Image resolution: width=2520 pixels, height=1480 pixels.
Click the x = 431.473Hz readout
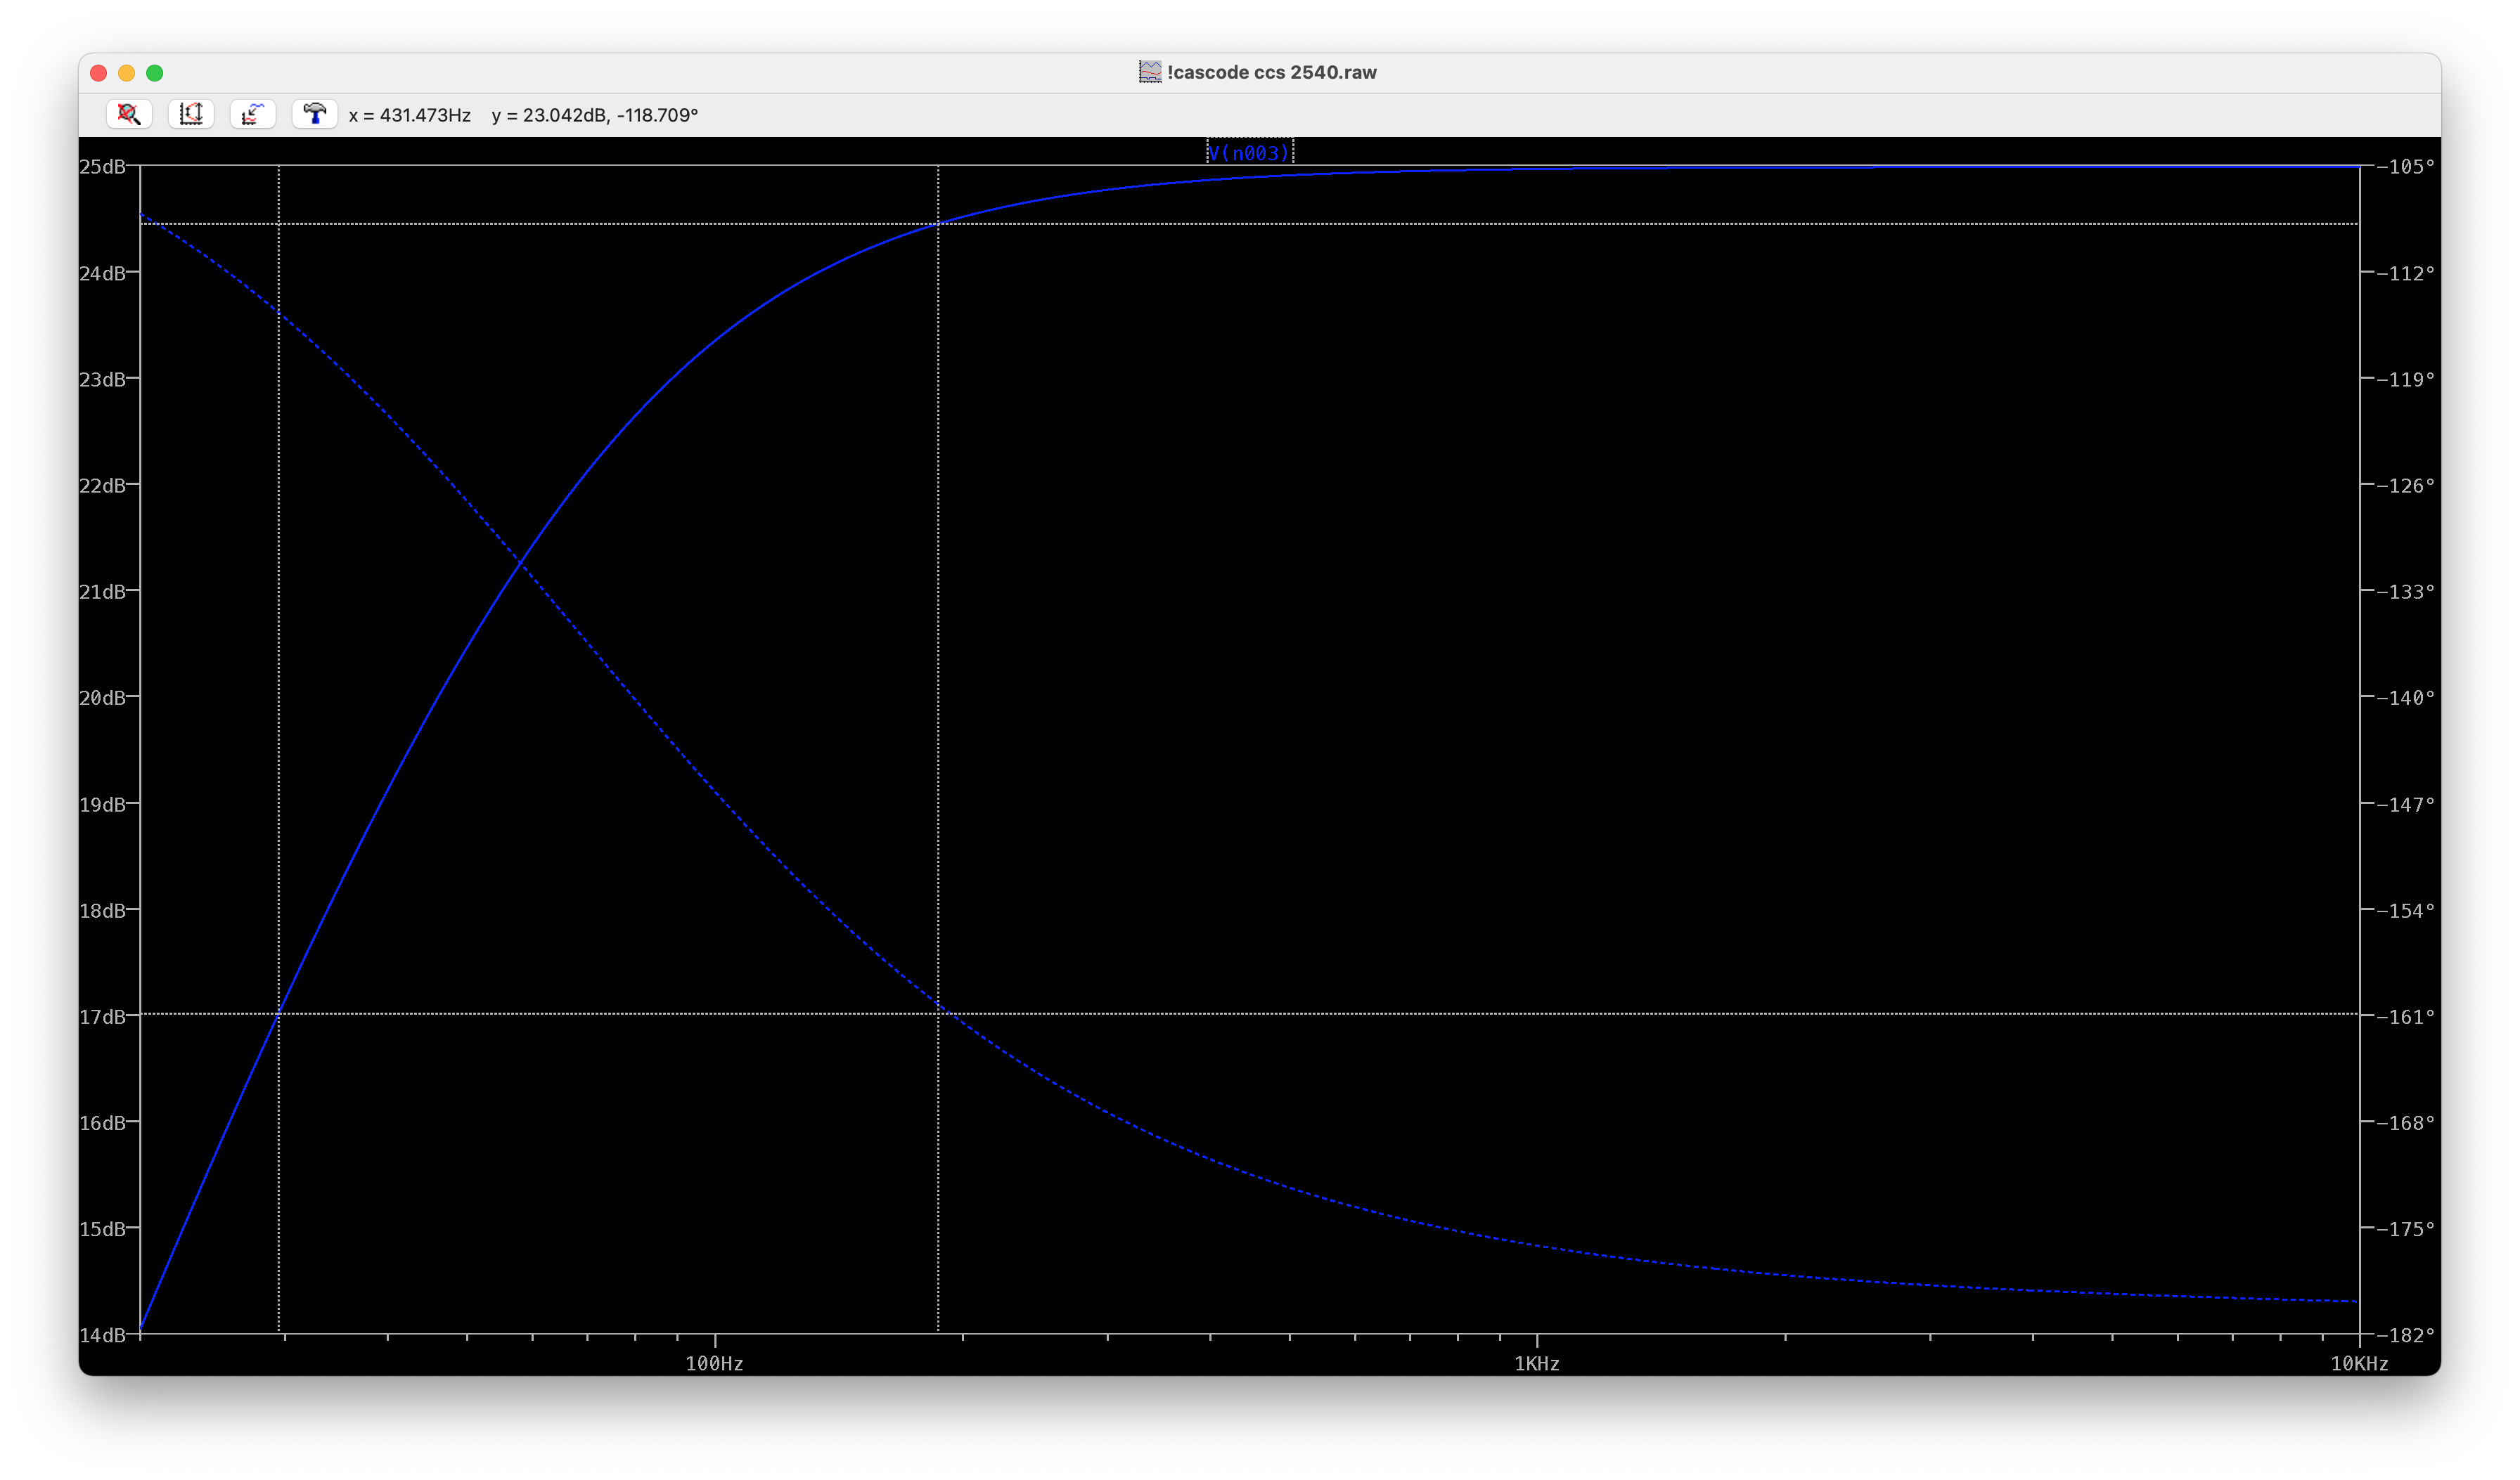tap(410, 115)
